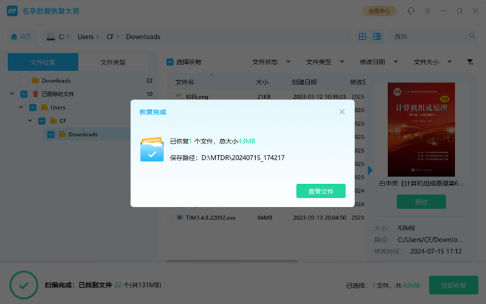Collapse the Users tree node
Viewport: 486px width, 304px height.
click(x=21, y=107)
